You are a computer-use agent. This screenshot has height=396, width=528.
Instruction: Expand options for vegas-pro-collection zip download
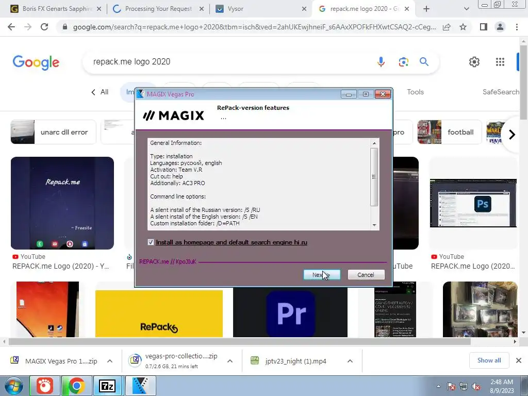tap(230, 361)
